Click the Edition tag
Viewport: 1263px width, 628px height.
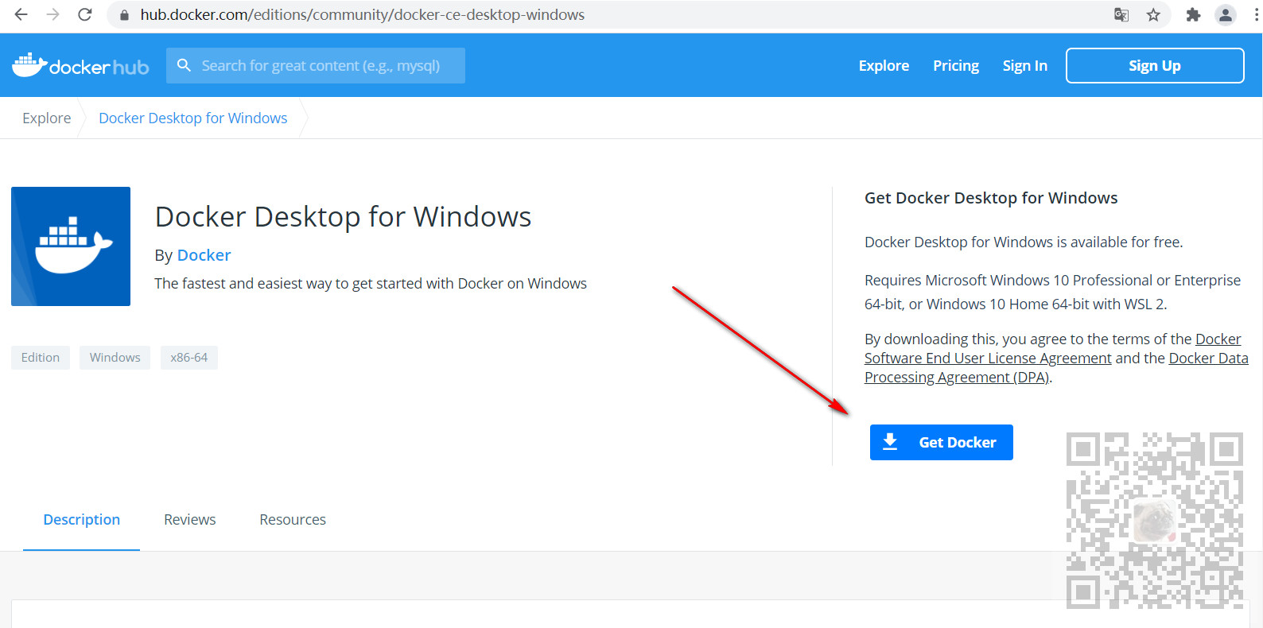click(x=41, y=358)
